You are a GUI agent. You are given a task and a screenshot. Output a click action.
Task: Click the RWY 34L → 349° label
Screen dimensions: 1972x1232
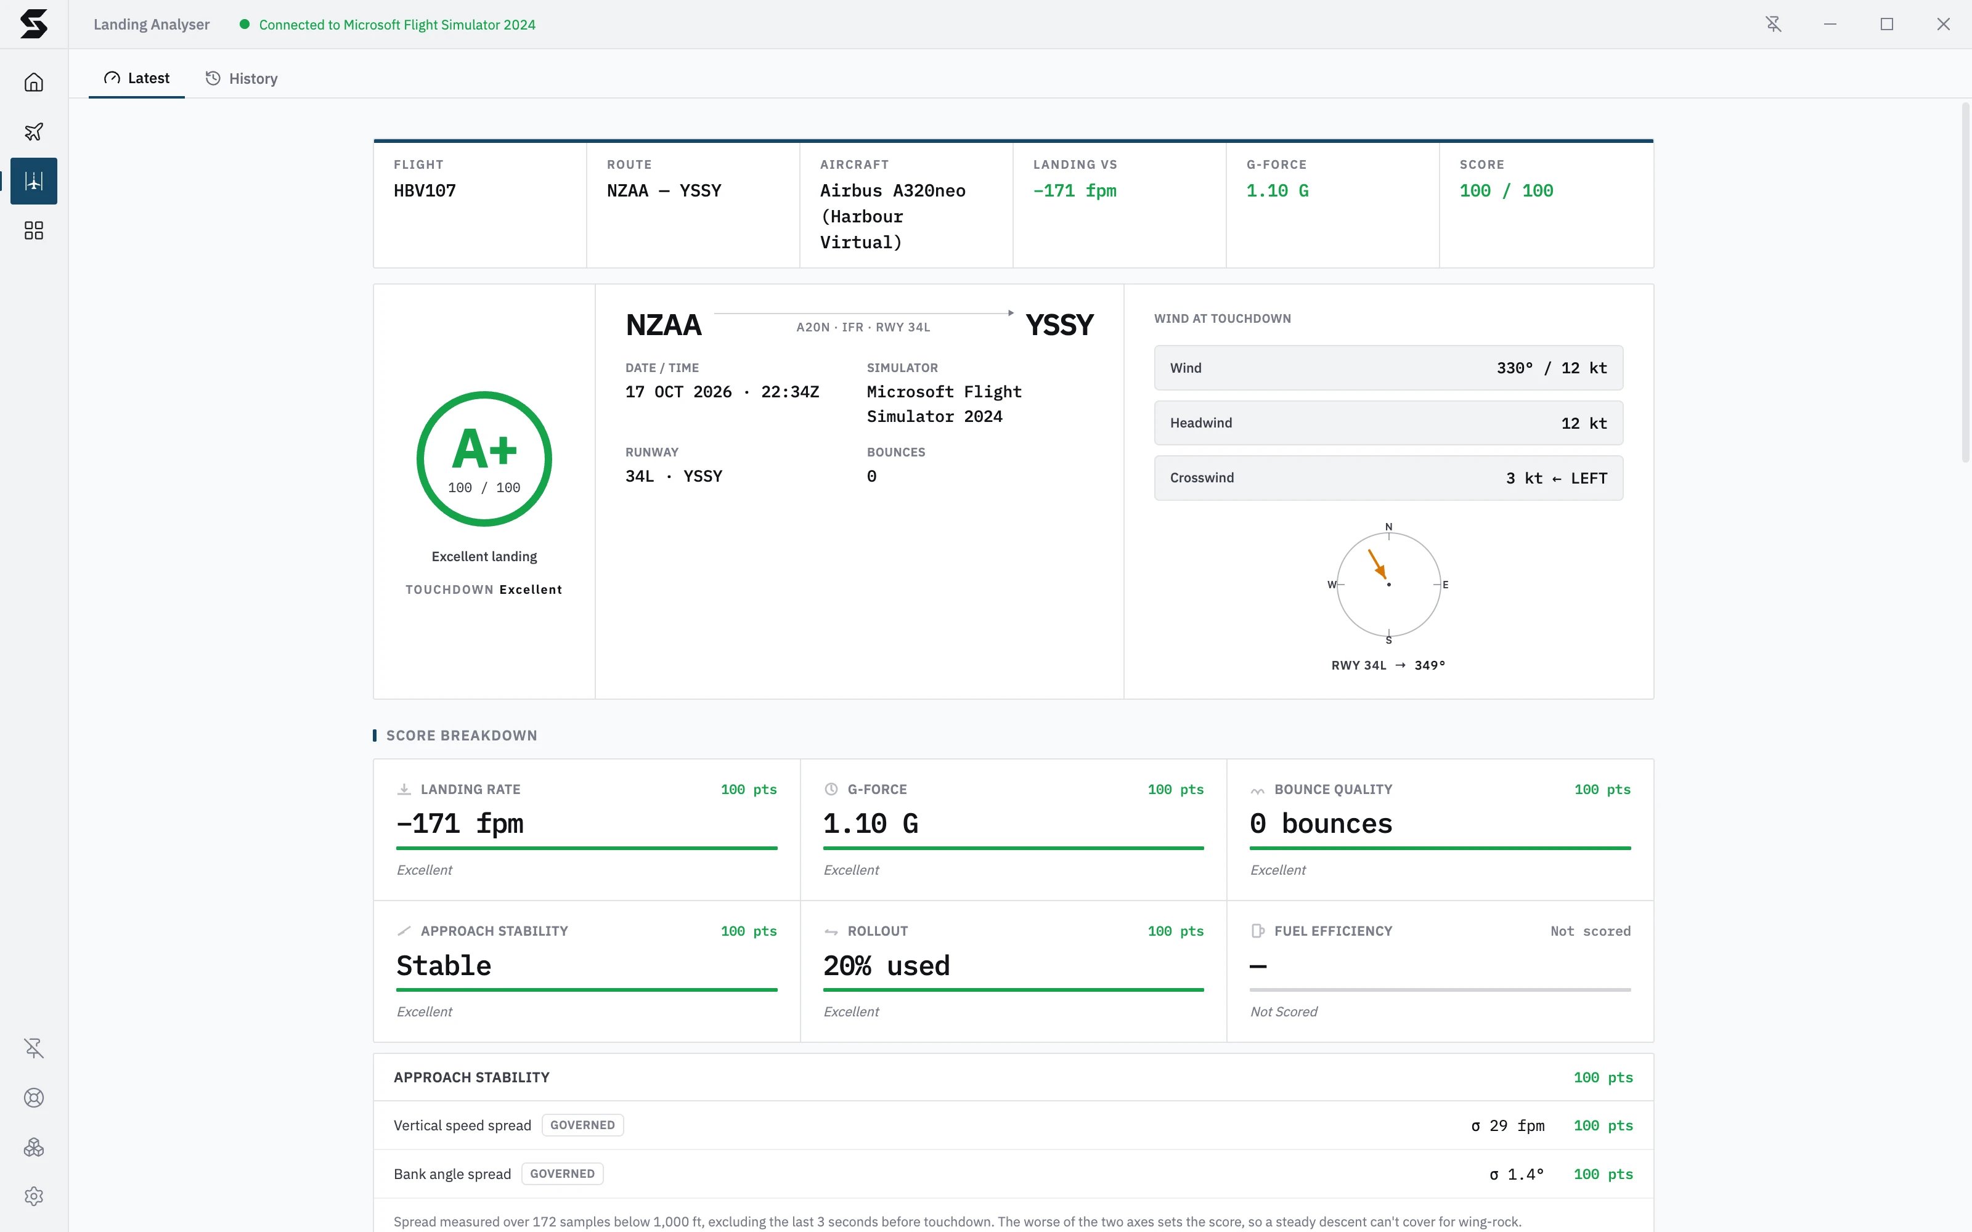(x=1388, y=666)
